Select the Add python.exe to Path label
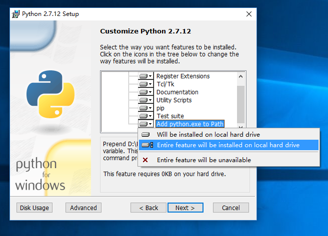This screenshot has height=236, width=328. [x=190, y=124]
